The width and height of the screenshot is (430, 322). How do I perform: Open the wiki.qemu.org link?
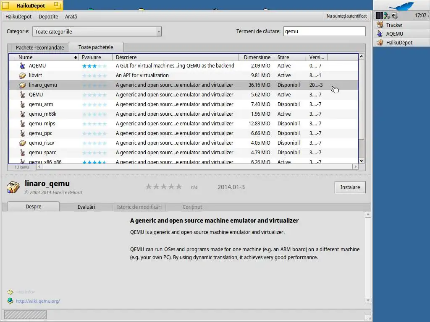pyautogui.click(x=38, y=301)
